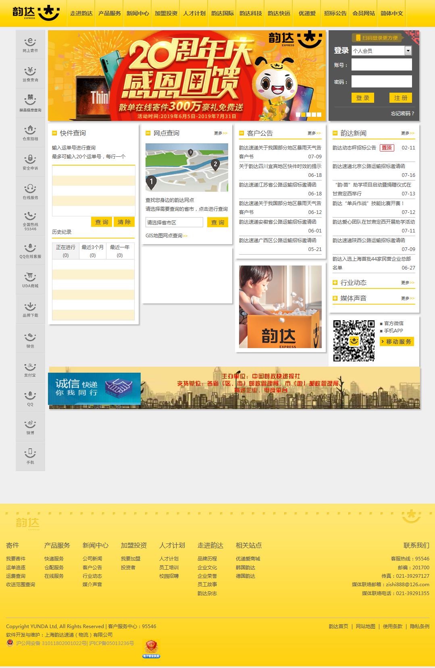Click the plain QQ sidebar icon
Viewport: 435px width, 668px height.
pyautogui.click(x=30, y=398)
